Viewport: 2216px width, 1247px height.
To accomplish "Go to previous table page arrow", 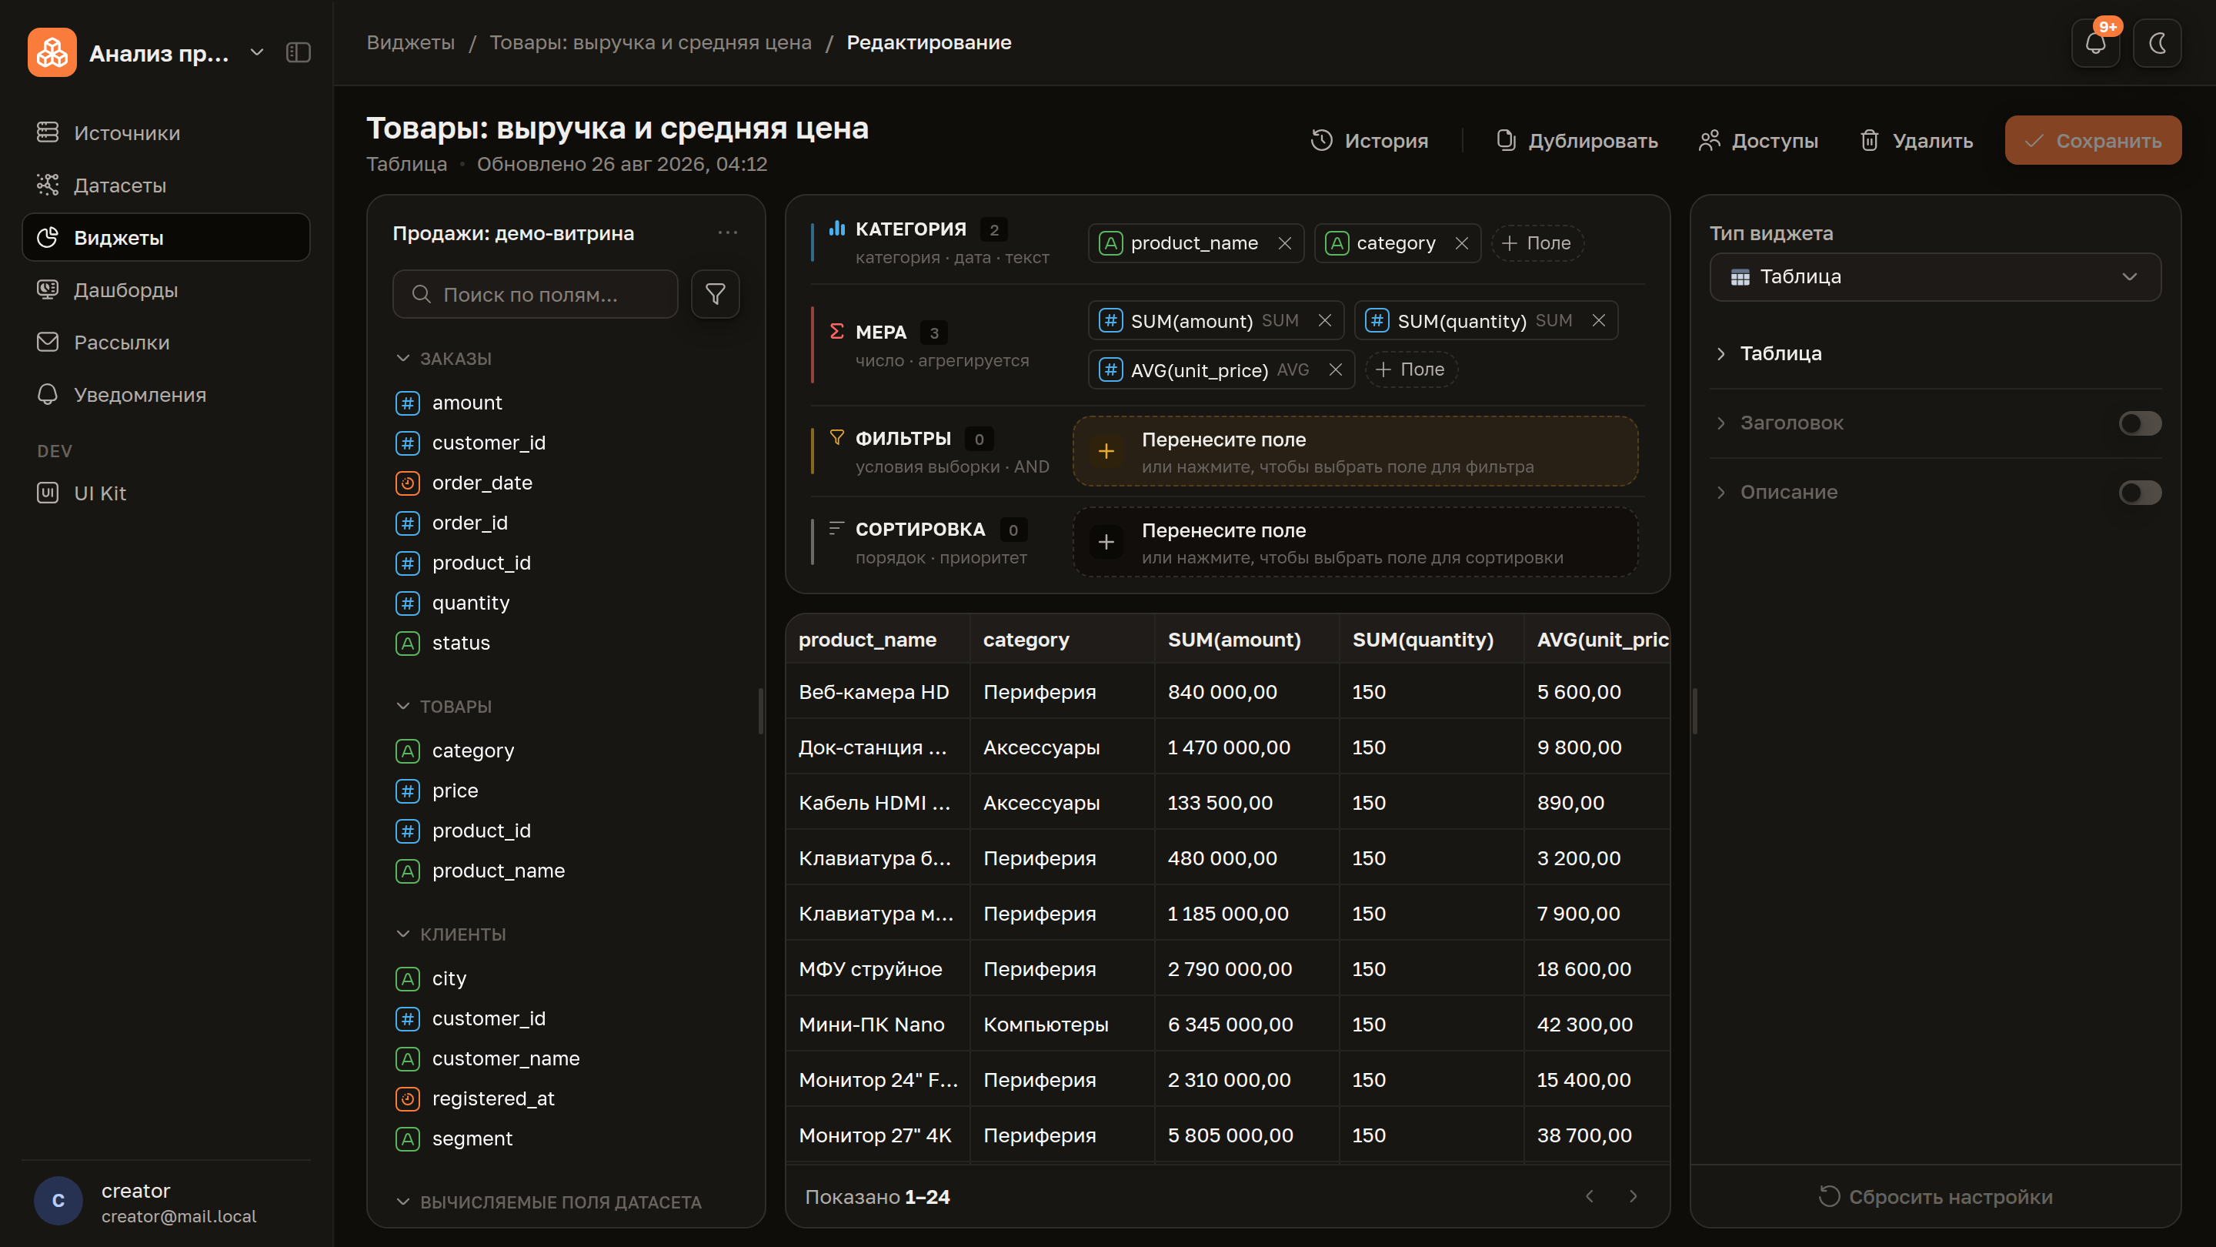I will [x=1589, y=1196].
